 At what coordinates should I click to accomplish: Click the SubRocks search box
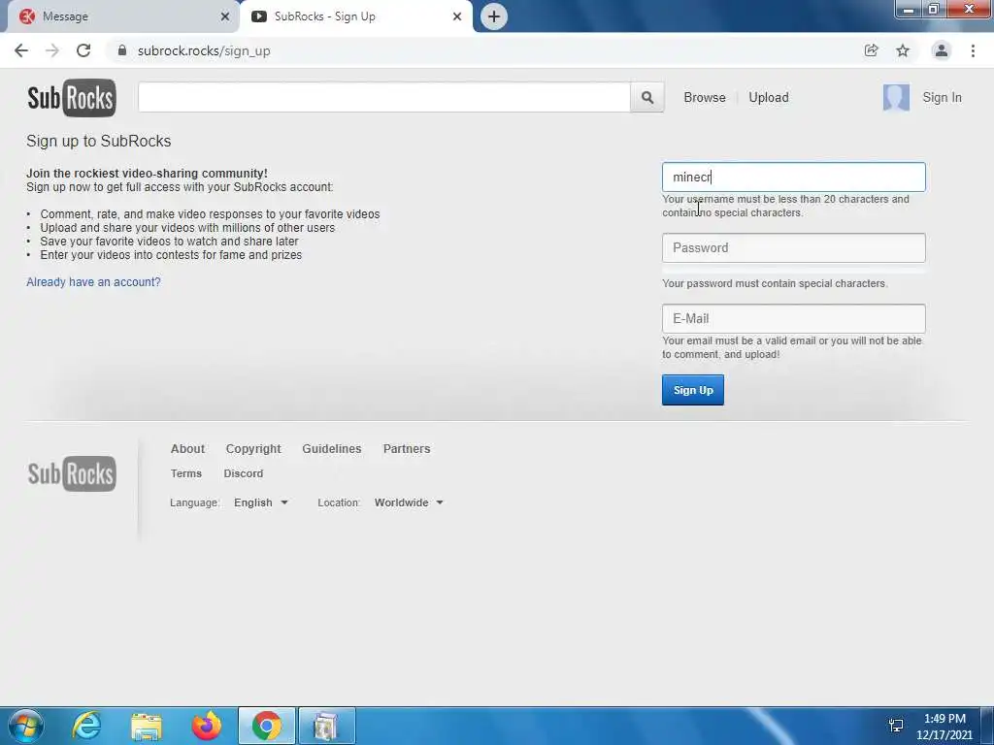click(384, 97)
